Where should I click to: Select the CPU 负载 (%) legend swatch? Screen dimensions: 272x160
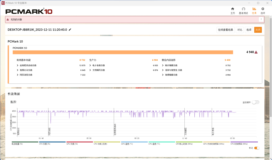(x=52, y=142)
